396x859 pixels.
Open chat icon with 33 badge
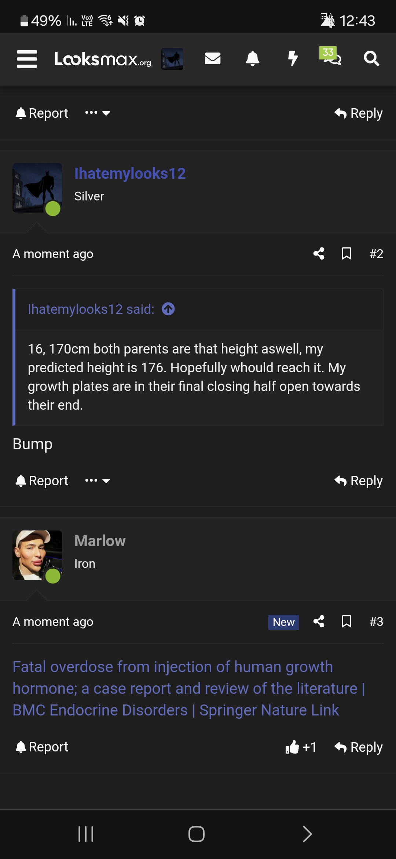tap(331, 57)
